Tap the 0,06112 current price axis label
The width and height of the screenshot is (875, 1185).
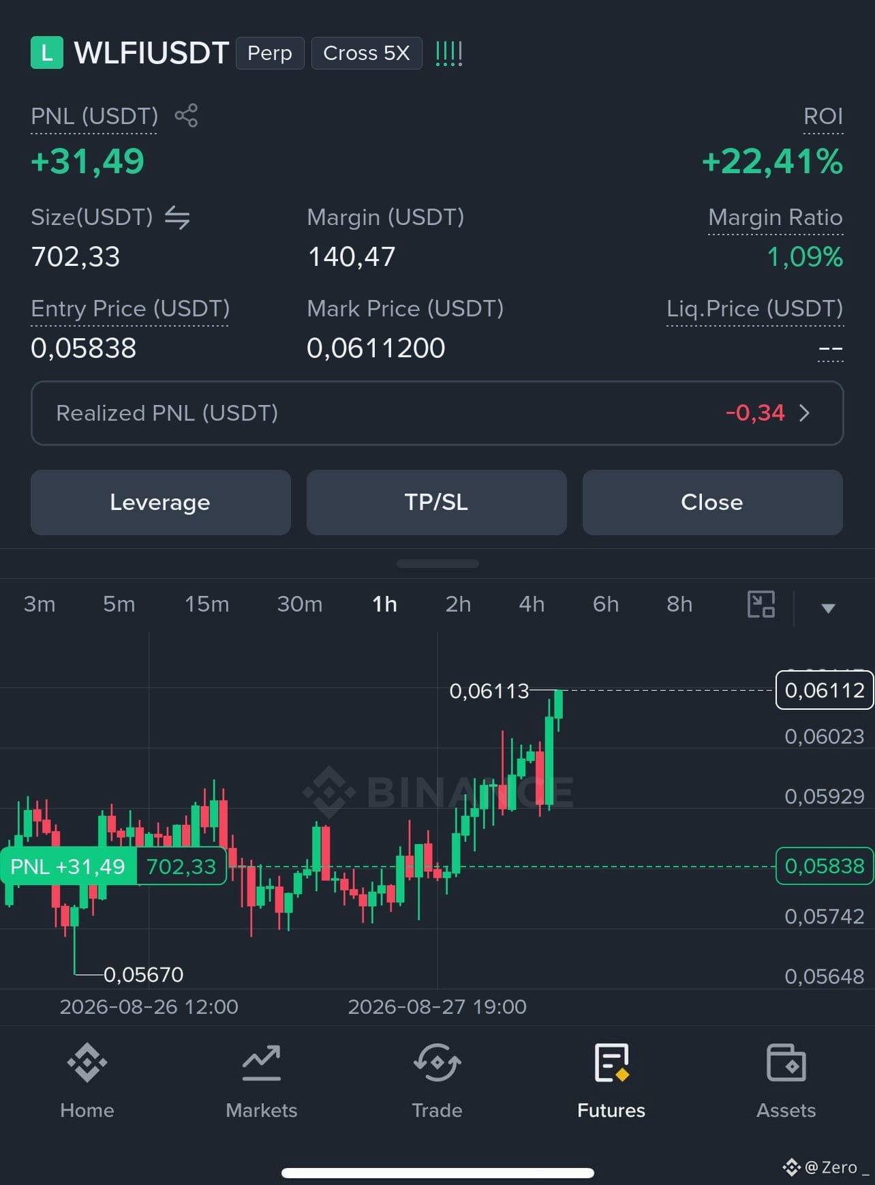825,691
